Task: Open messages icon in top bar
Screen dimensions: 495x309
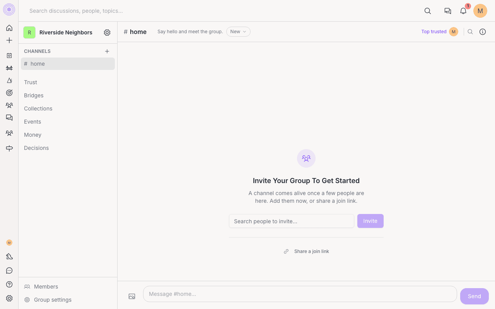Action: coord(448,11)
